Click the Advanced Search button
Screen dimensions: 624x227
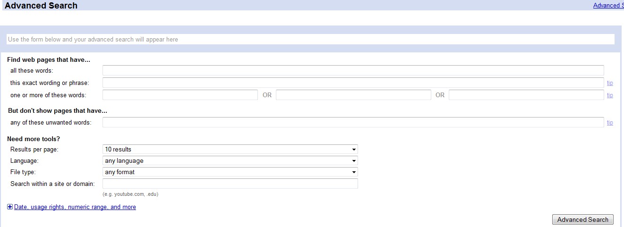pos(583,219)
